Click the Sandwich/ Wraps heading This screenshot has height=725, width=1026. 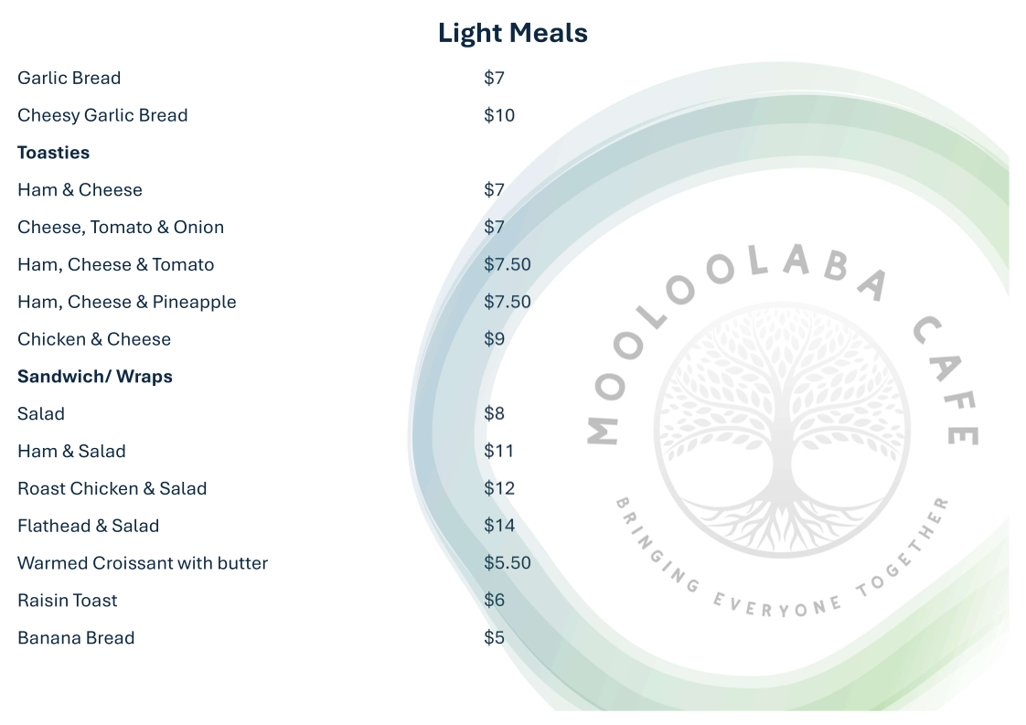[95, 377]
